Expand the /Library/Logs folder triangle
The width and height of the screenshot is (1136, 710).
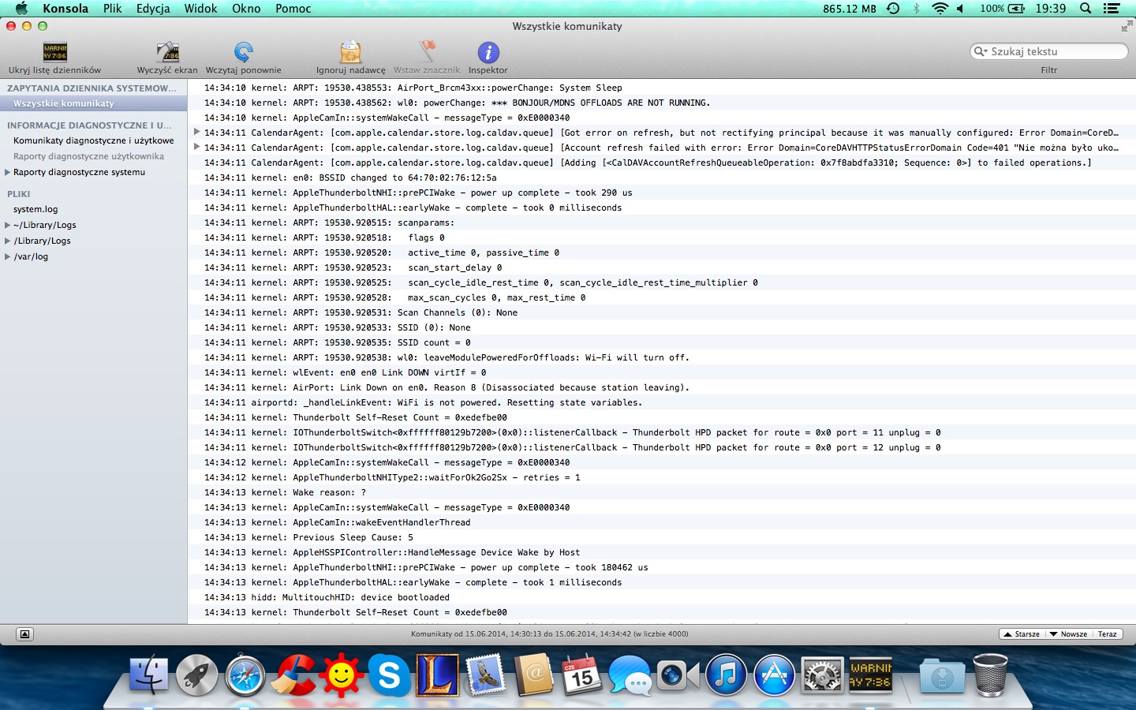[8, 241]
